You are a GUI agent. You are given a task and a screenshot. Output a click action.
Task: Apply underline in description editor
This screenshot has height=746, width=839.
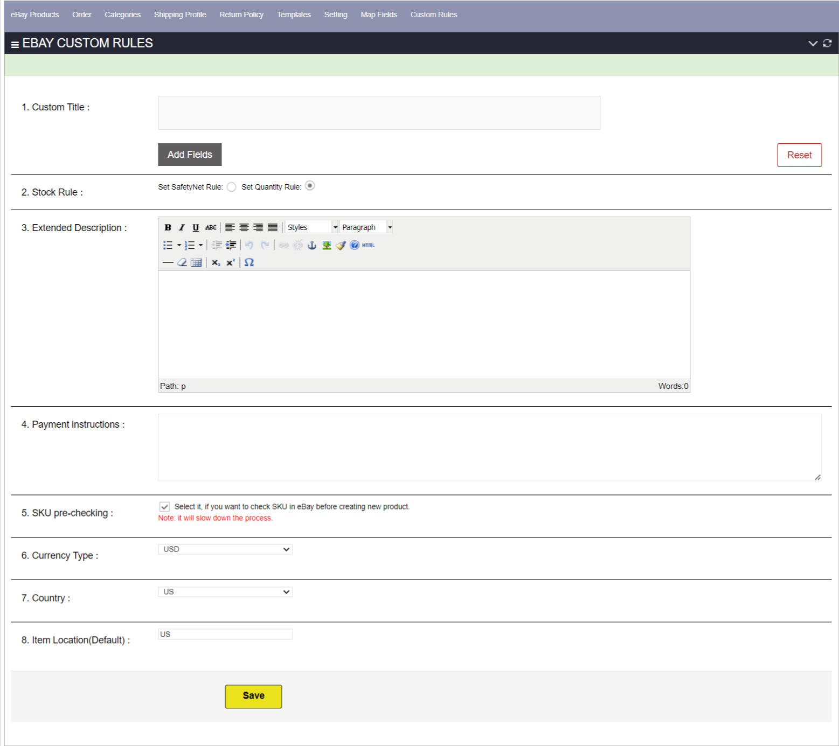[196, 227]
